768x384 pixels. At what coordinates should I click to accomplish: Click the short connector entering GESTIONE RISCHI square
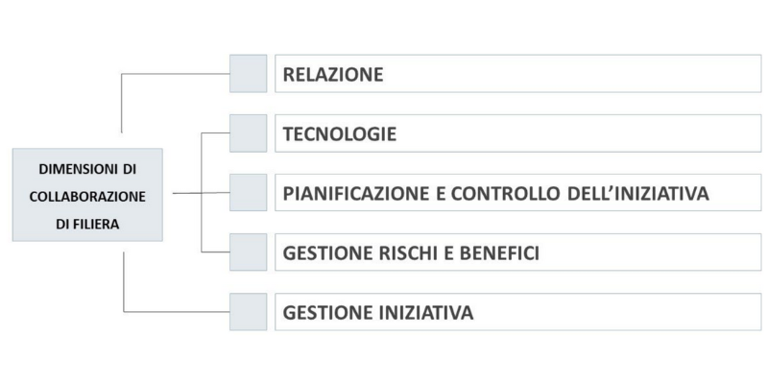tap(215, 252)
